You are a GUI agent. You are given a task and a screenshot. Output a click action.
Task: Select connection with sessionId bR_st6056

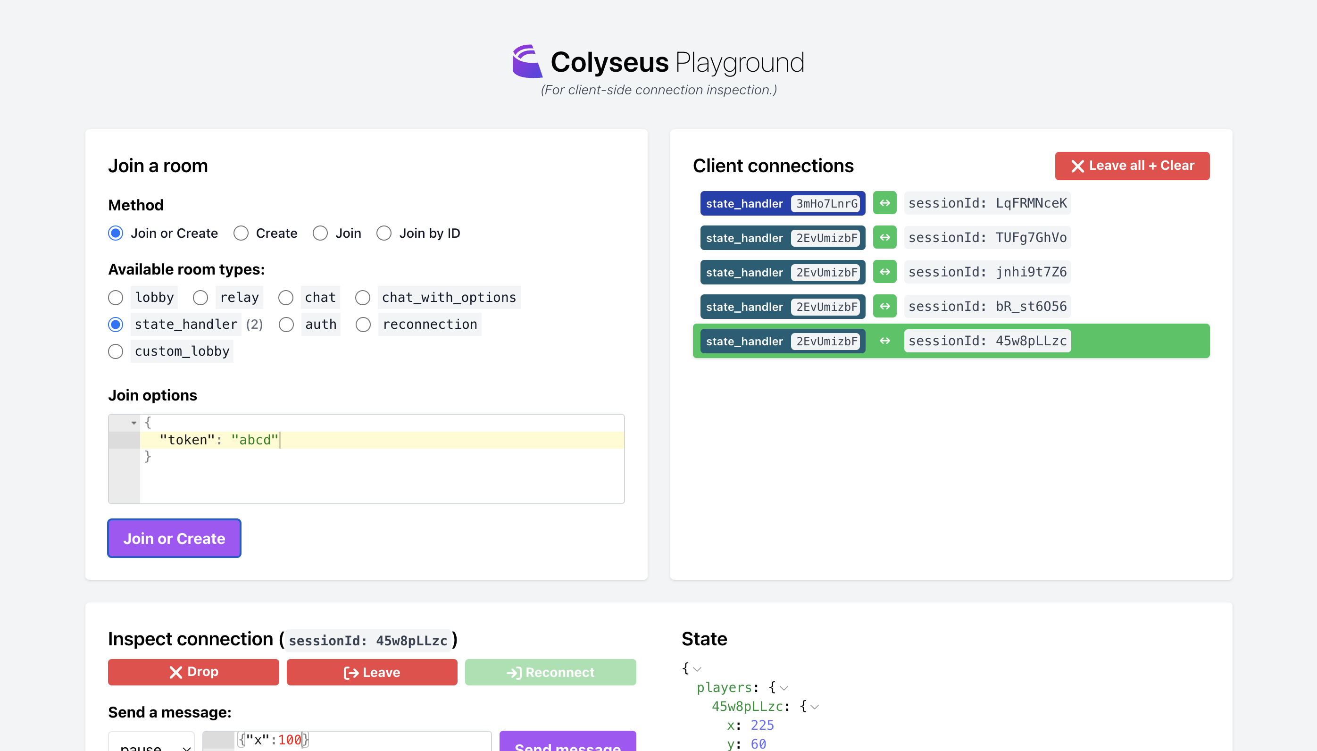coord(987,306)
